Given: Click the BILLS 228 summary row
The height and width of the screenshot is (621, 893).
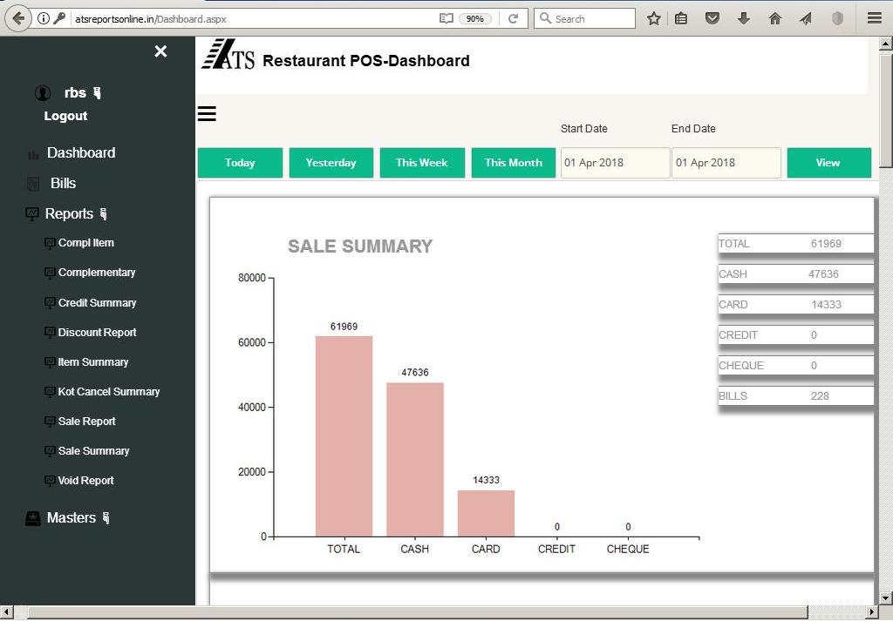Looking at the screenshot, I should tap(795, 395).
